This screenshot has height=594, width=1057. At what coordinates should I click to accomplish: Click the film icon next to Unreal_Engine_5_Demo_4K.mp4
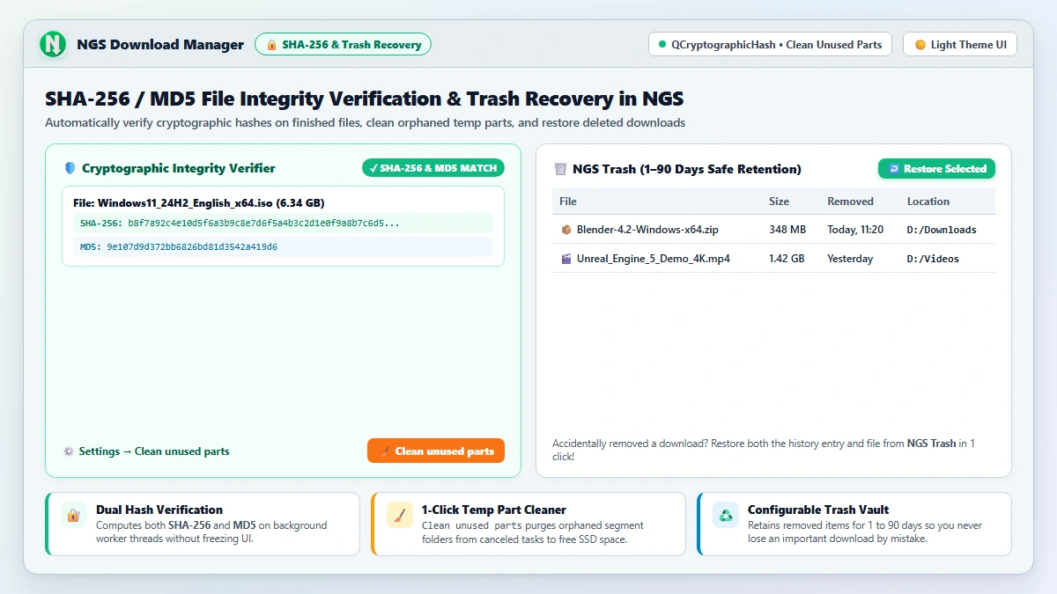tap(565, 259)
